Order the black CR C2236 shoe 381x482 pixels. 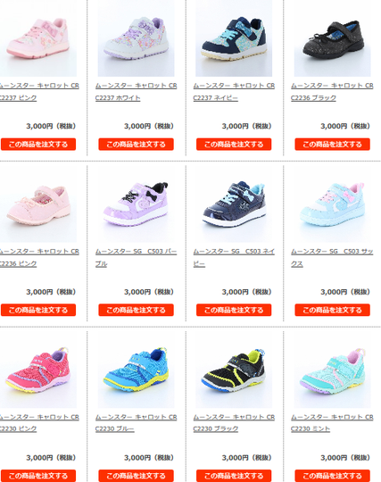[333, 145]
